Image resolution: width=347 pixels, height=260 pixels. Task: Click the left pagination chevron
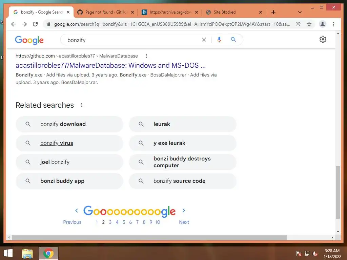click(77, 211)
